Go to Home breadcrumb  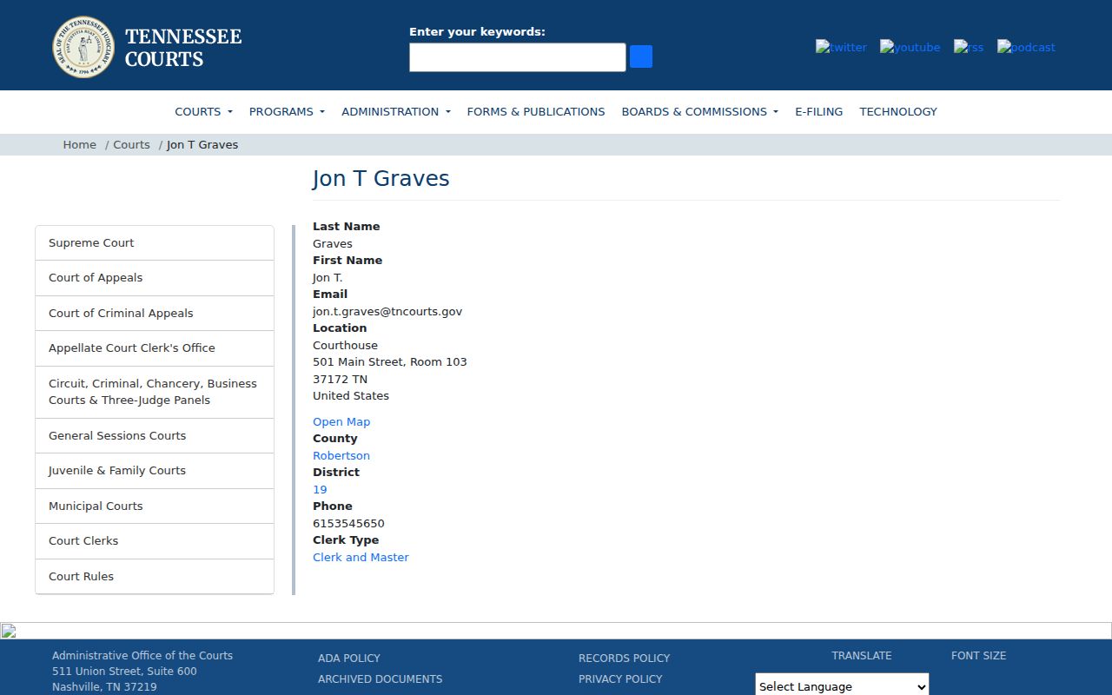click(x=79, y=144)
